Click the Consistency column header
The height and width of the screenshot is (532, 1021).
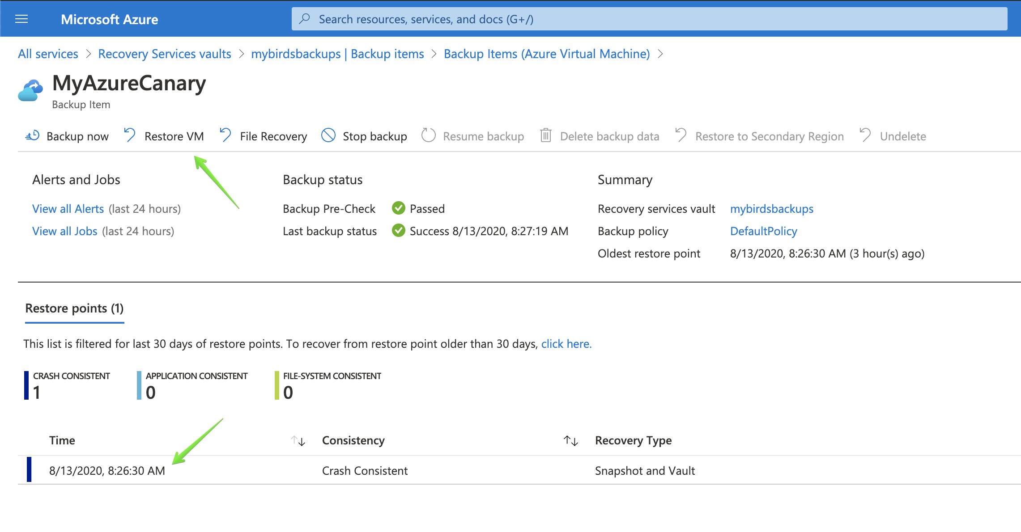coord(353,440)
